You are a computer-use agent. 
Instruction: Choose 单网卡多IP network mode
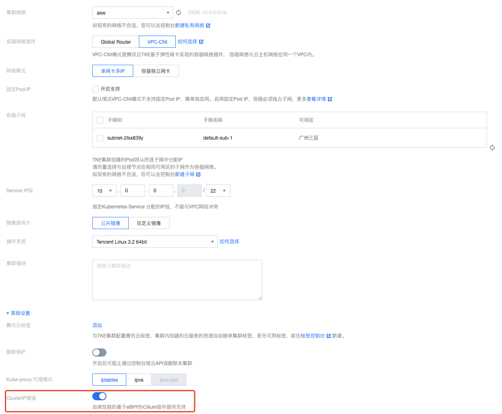click(113, 71)
